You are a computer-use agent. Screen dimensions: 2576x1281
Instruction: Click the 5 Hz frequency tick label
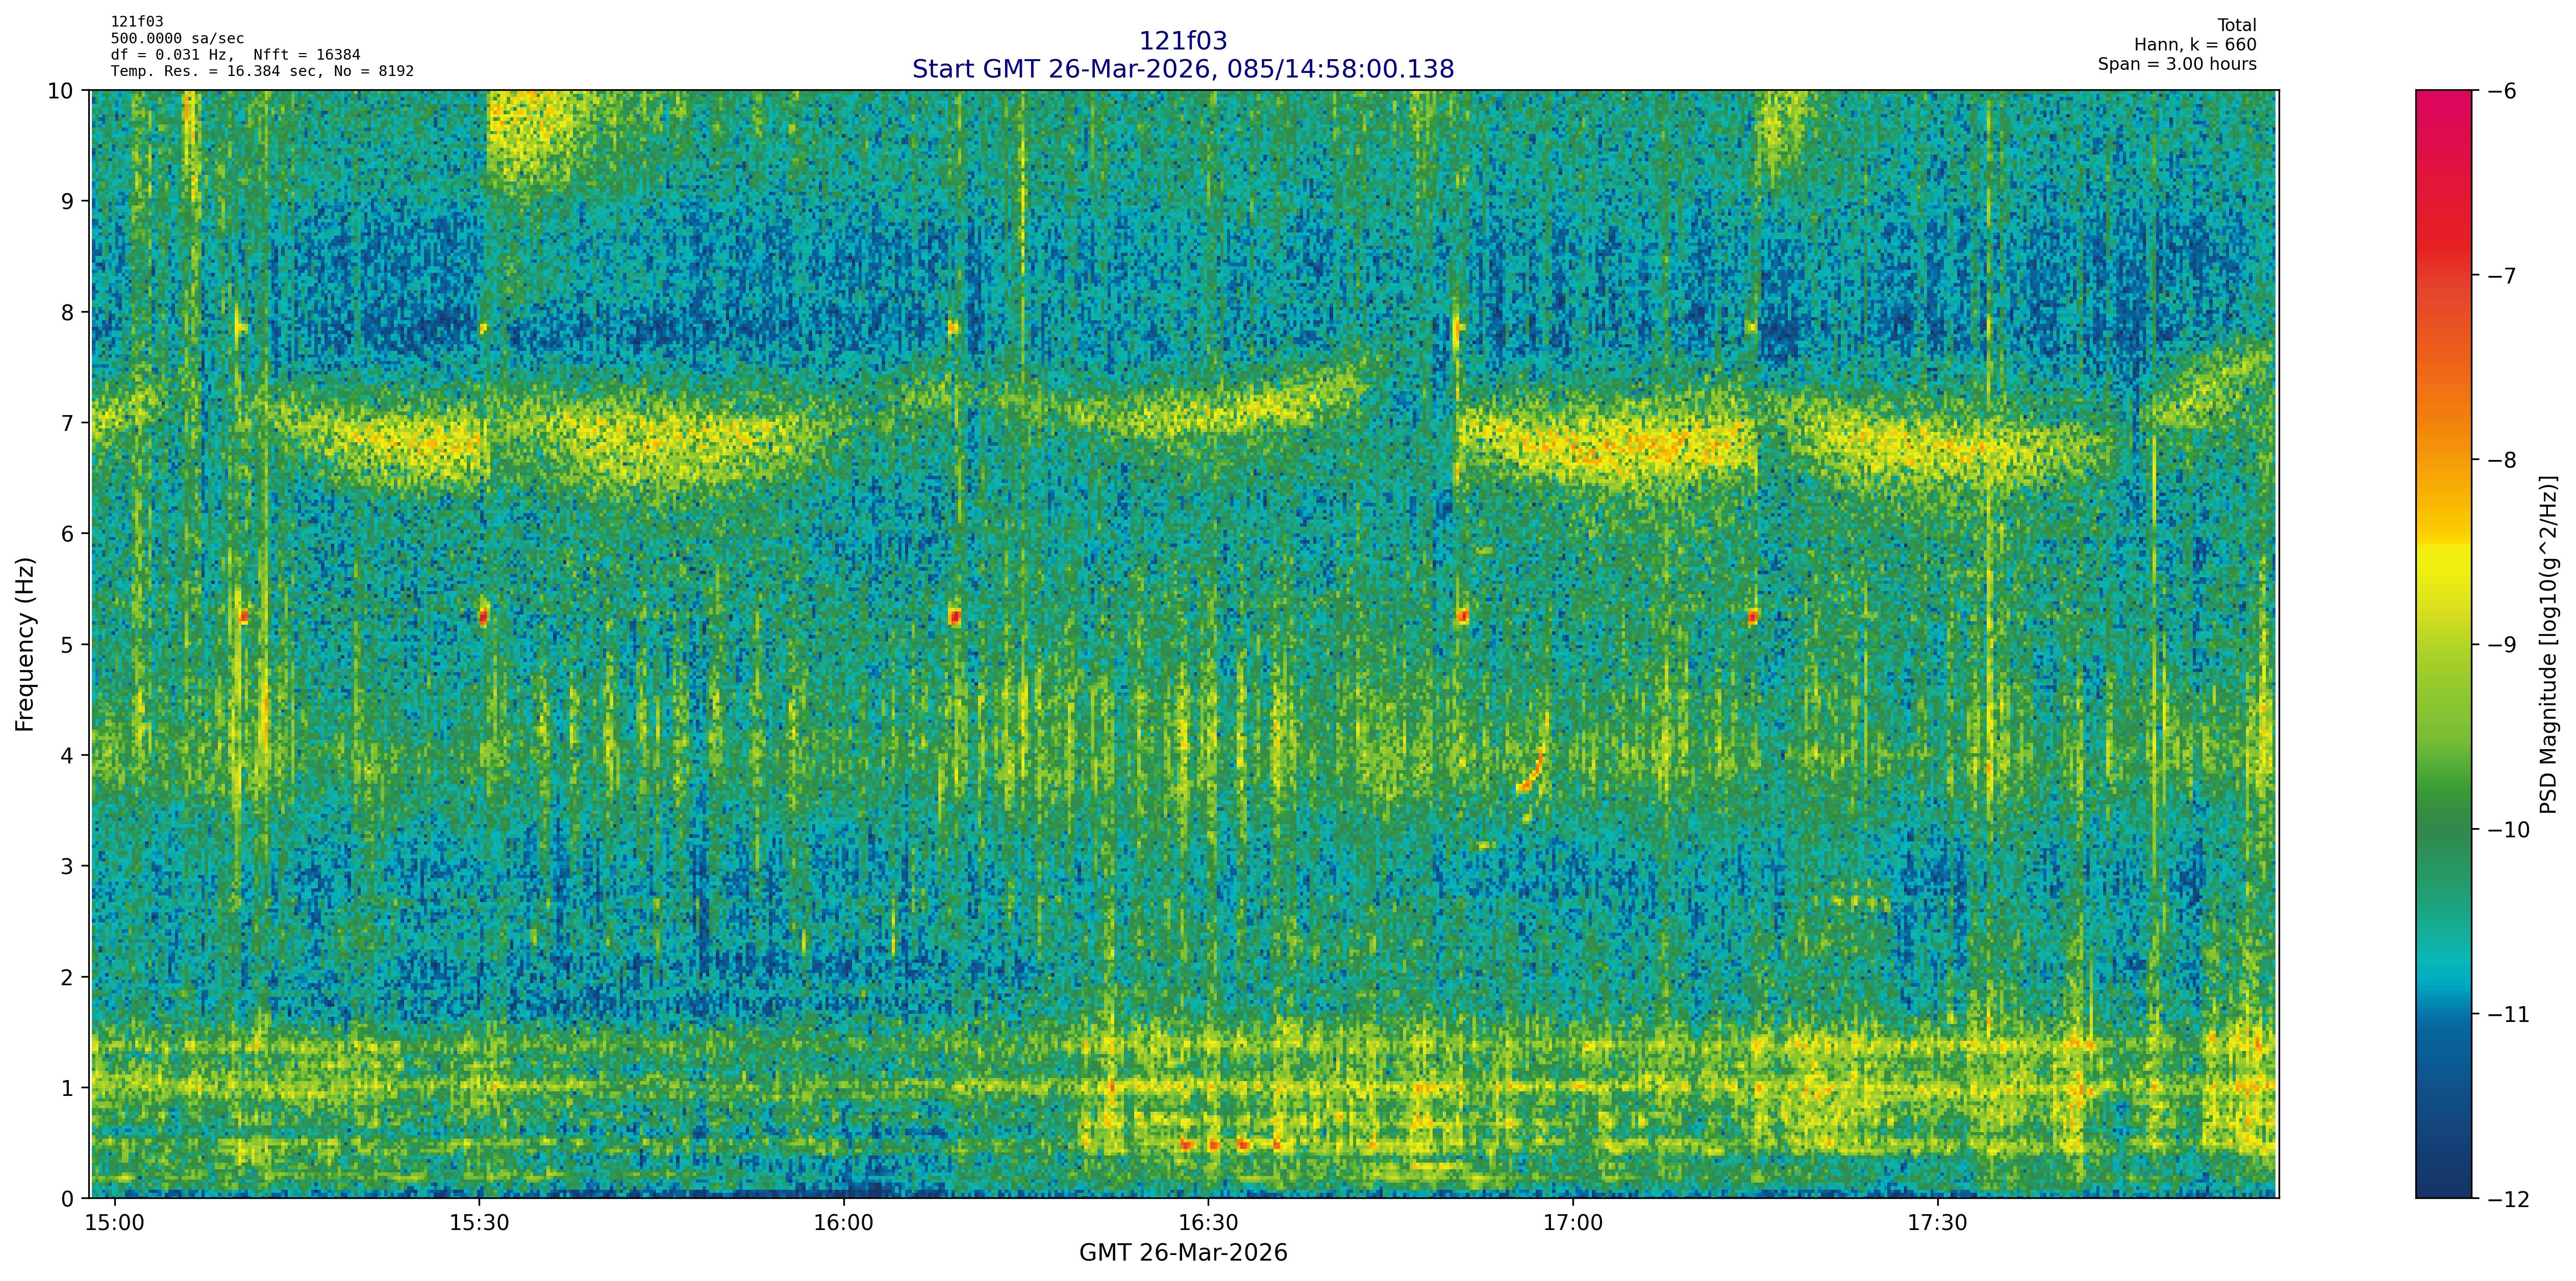click(x=67, y=645)
